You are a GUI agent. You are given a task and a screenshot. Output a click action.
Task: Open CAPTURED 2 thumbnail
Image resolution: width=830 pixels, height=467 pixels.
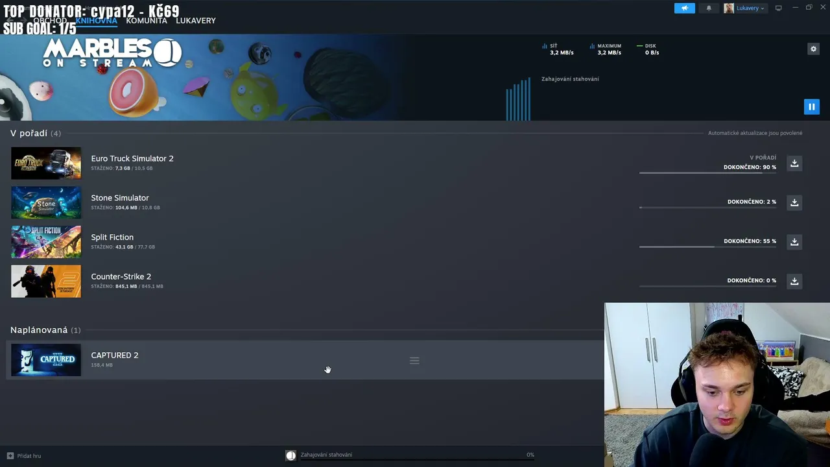[x=46, y=360]
